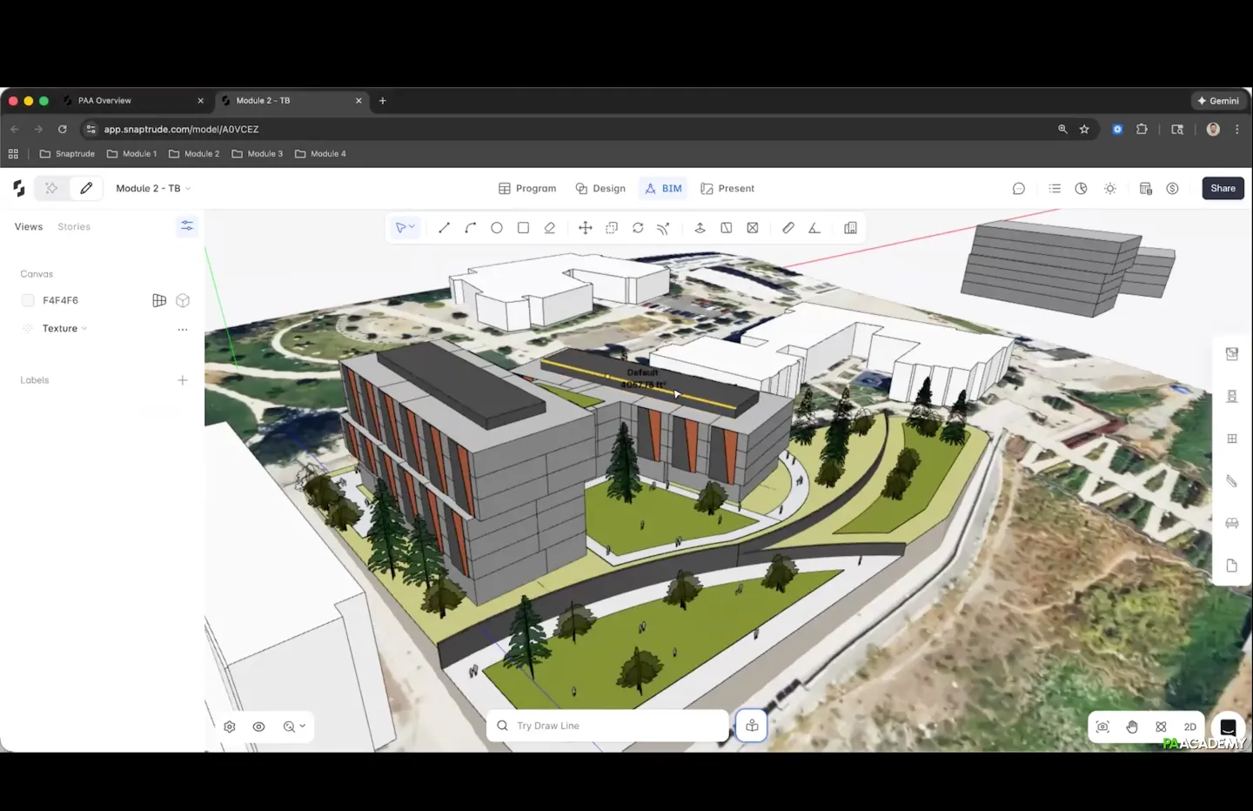Expand the Texture dropdown
The height and width of the screenshot is (811, 1253).
65,329
